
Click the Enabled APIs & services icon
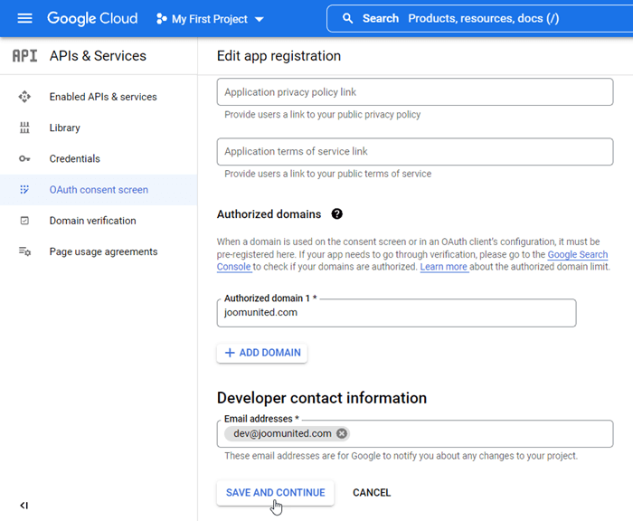(24, 97)
